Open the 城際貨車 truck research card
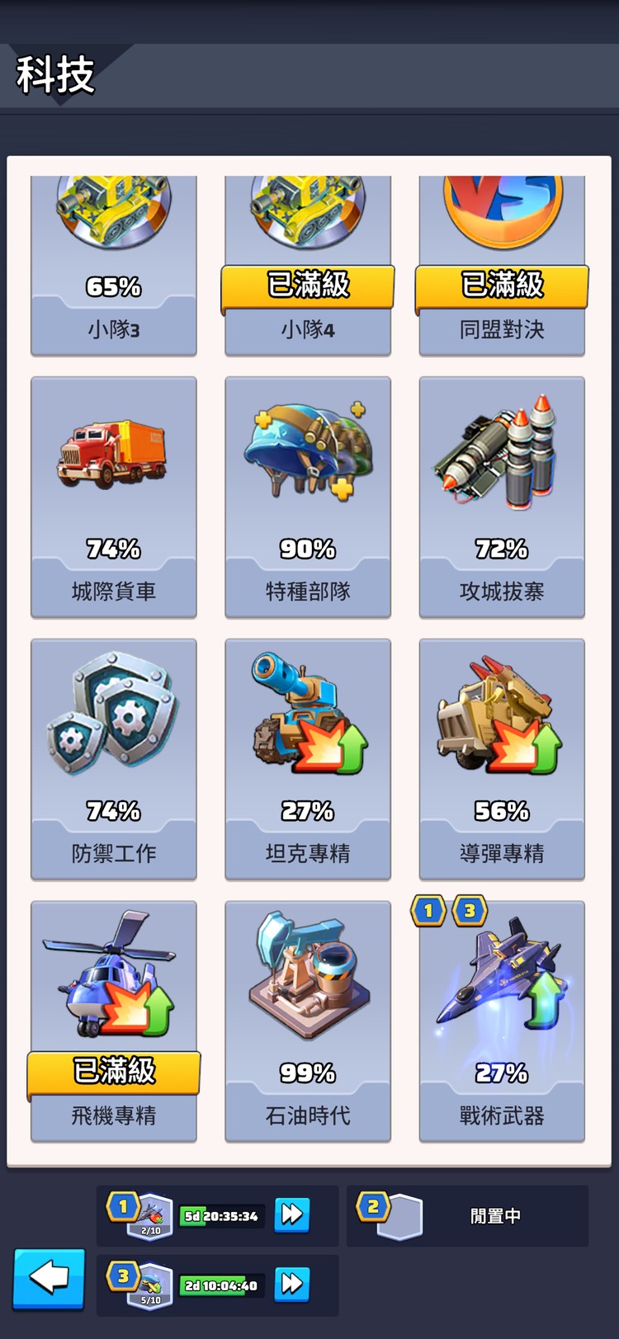 (114, 497)
